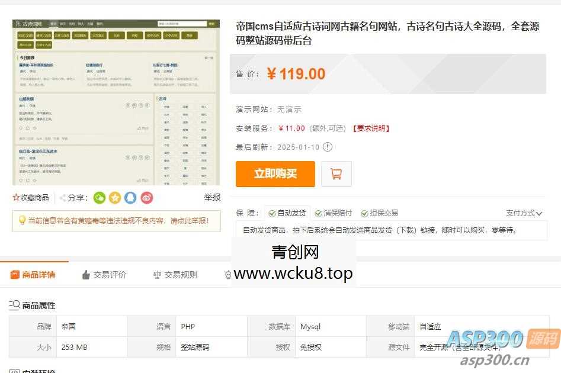Click the 立即购买 purchase button
This screenshot has height=373, width=561.
(275, 173)
